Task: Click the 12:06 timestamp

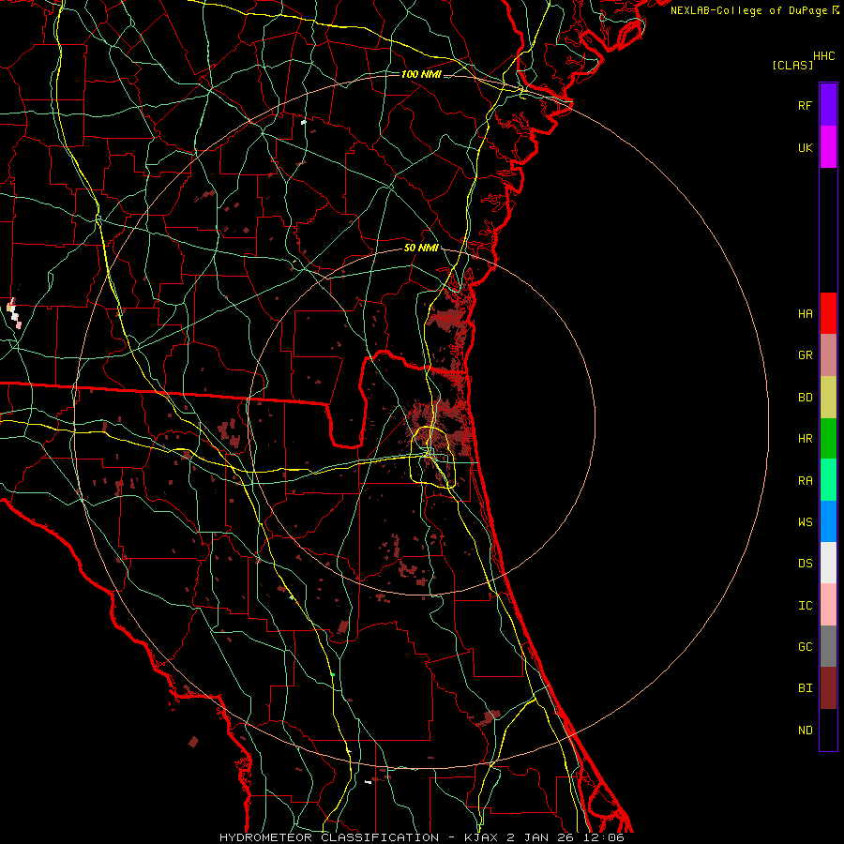Action: pyautogui.click(x=605, y=837)
